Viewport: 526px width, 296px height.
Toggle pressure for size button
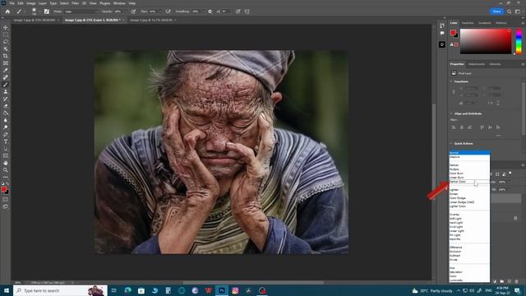pyautogui.click(x=238, y=12)
